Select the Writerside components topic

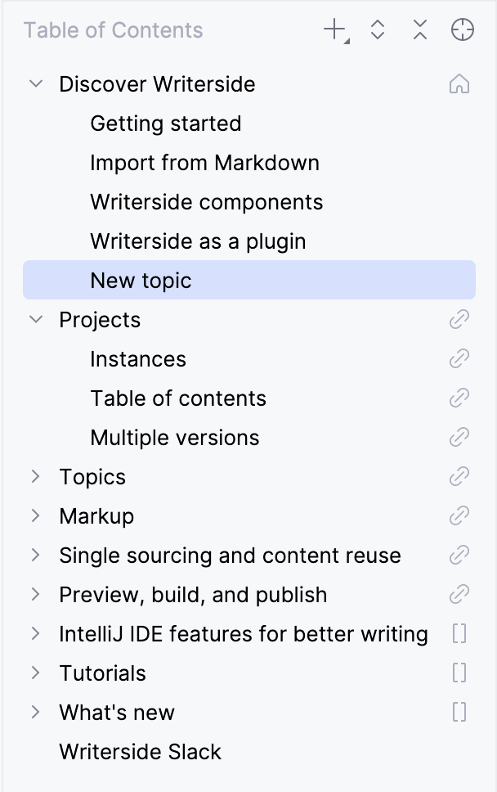click(206, 201)
